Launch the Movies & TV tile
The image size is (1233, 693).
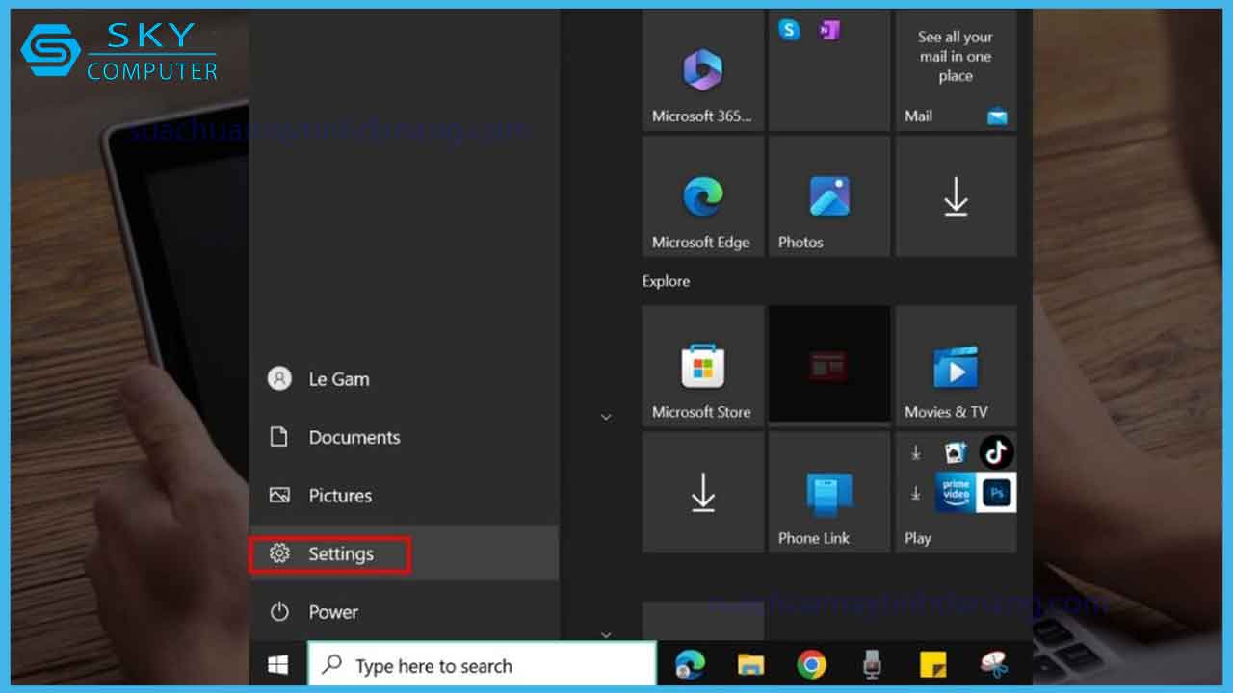956,366
